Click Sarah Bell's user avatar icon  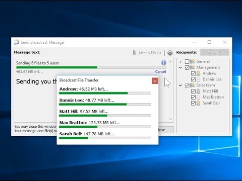199,103
